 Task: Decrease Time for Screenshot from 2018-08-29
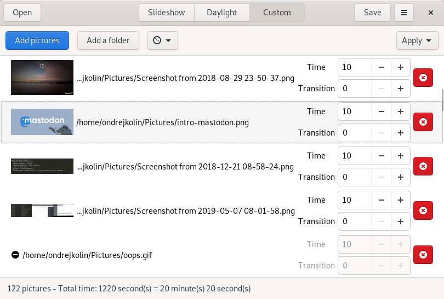pos(381,67)
